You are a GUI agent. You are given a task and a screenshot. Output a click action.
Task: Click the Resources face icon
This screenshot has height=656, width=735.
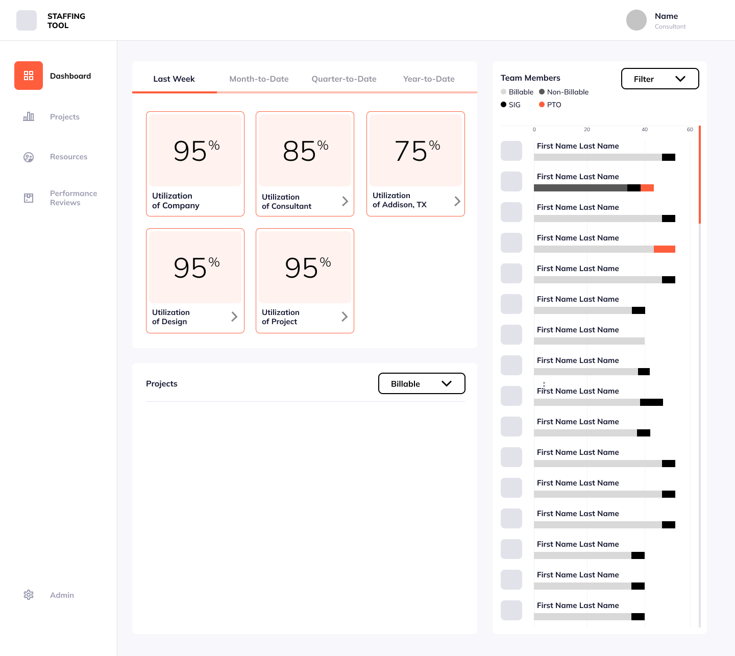(x=28, y=157)
